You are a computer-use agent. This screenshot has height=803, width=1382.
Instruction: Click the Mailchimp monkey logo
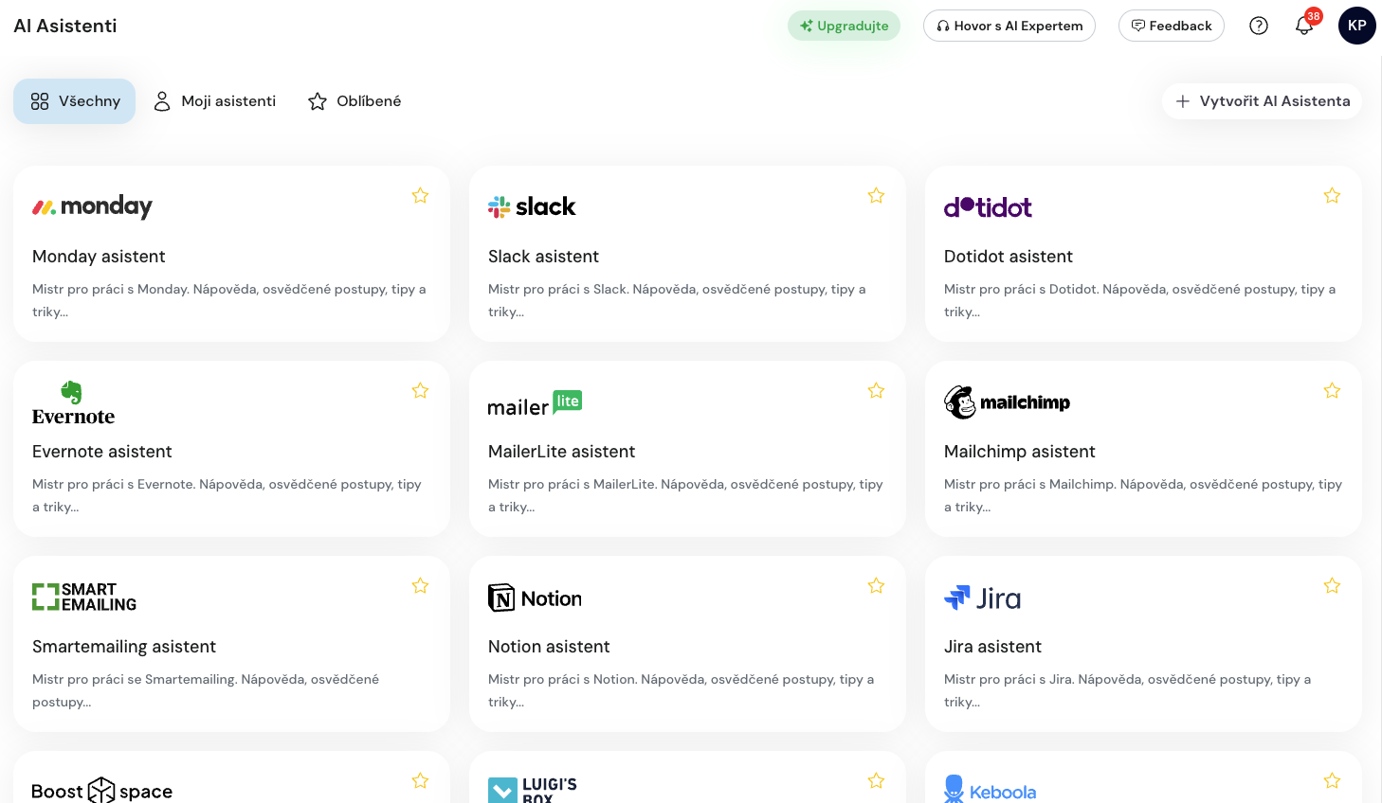pos(1007,402)
